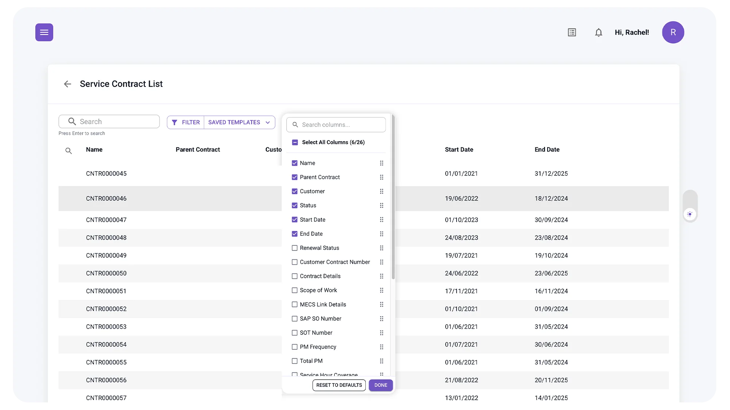Grab drag handle for Status column

[x=381, y=205]
